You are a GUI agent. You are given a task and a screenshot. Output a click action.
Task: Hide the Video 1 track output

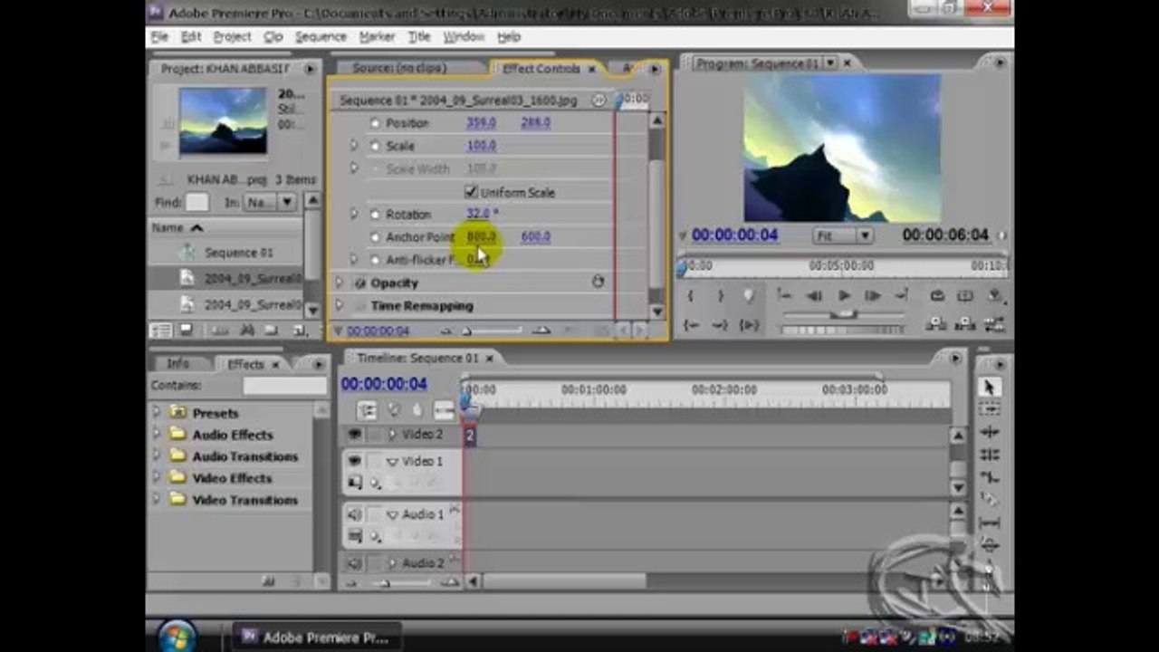pos(354,461)
